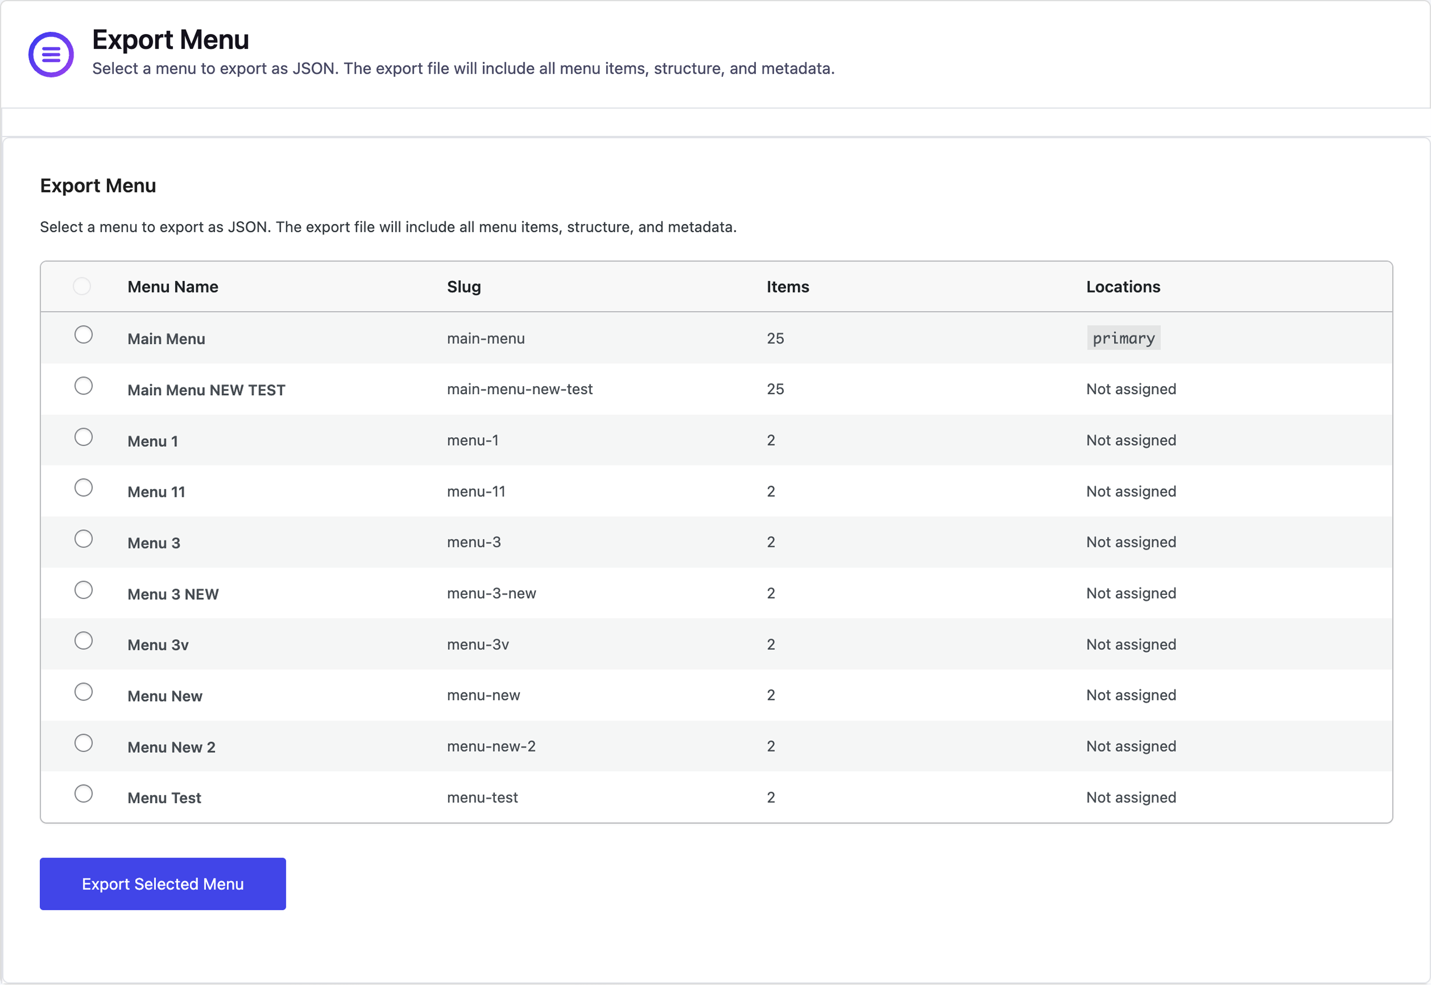Pick Menu New 2 with its radio button

tap(84, 743)
